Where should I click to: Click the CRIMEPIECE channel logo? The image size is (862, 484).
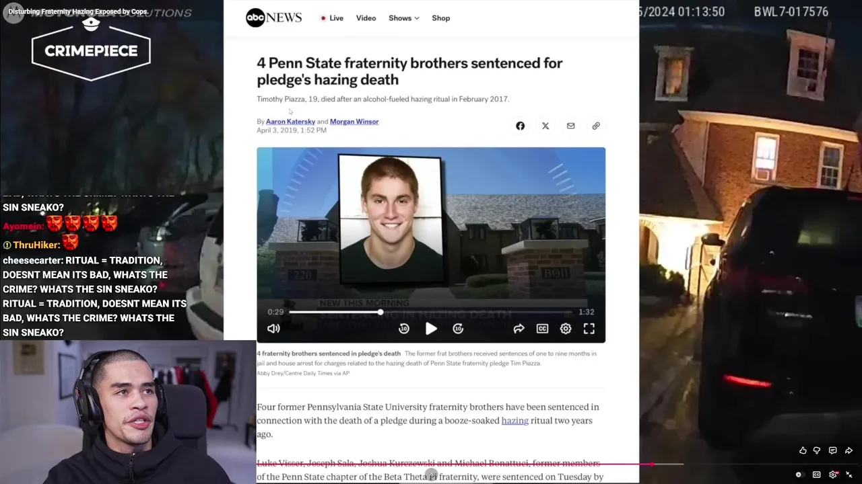click(91, 48)
